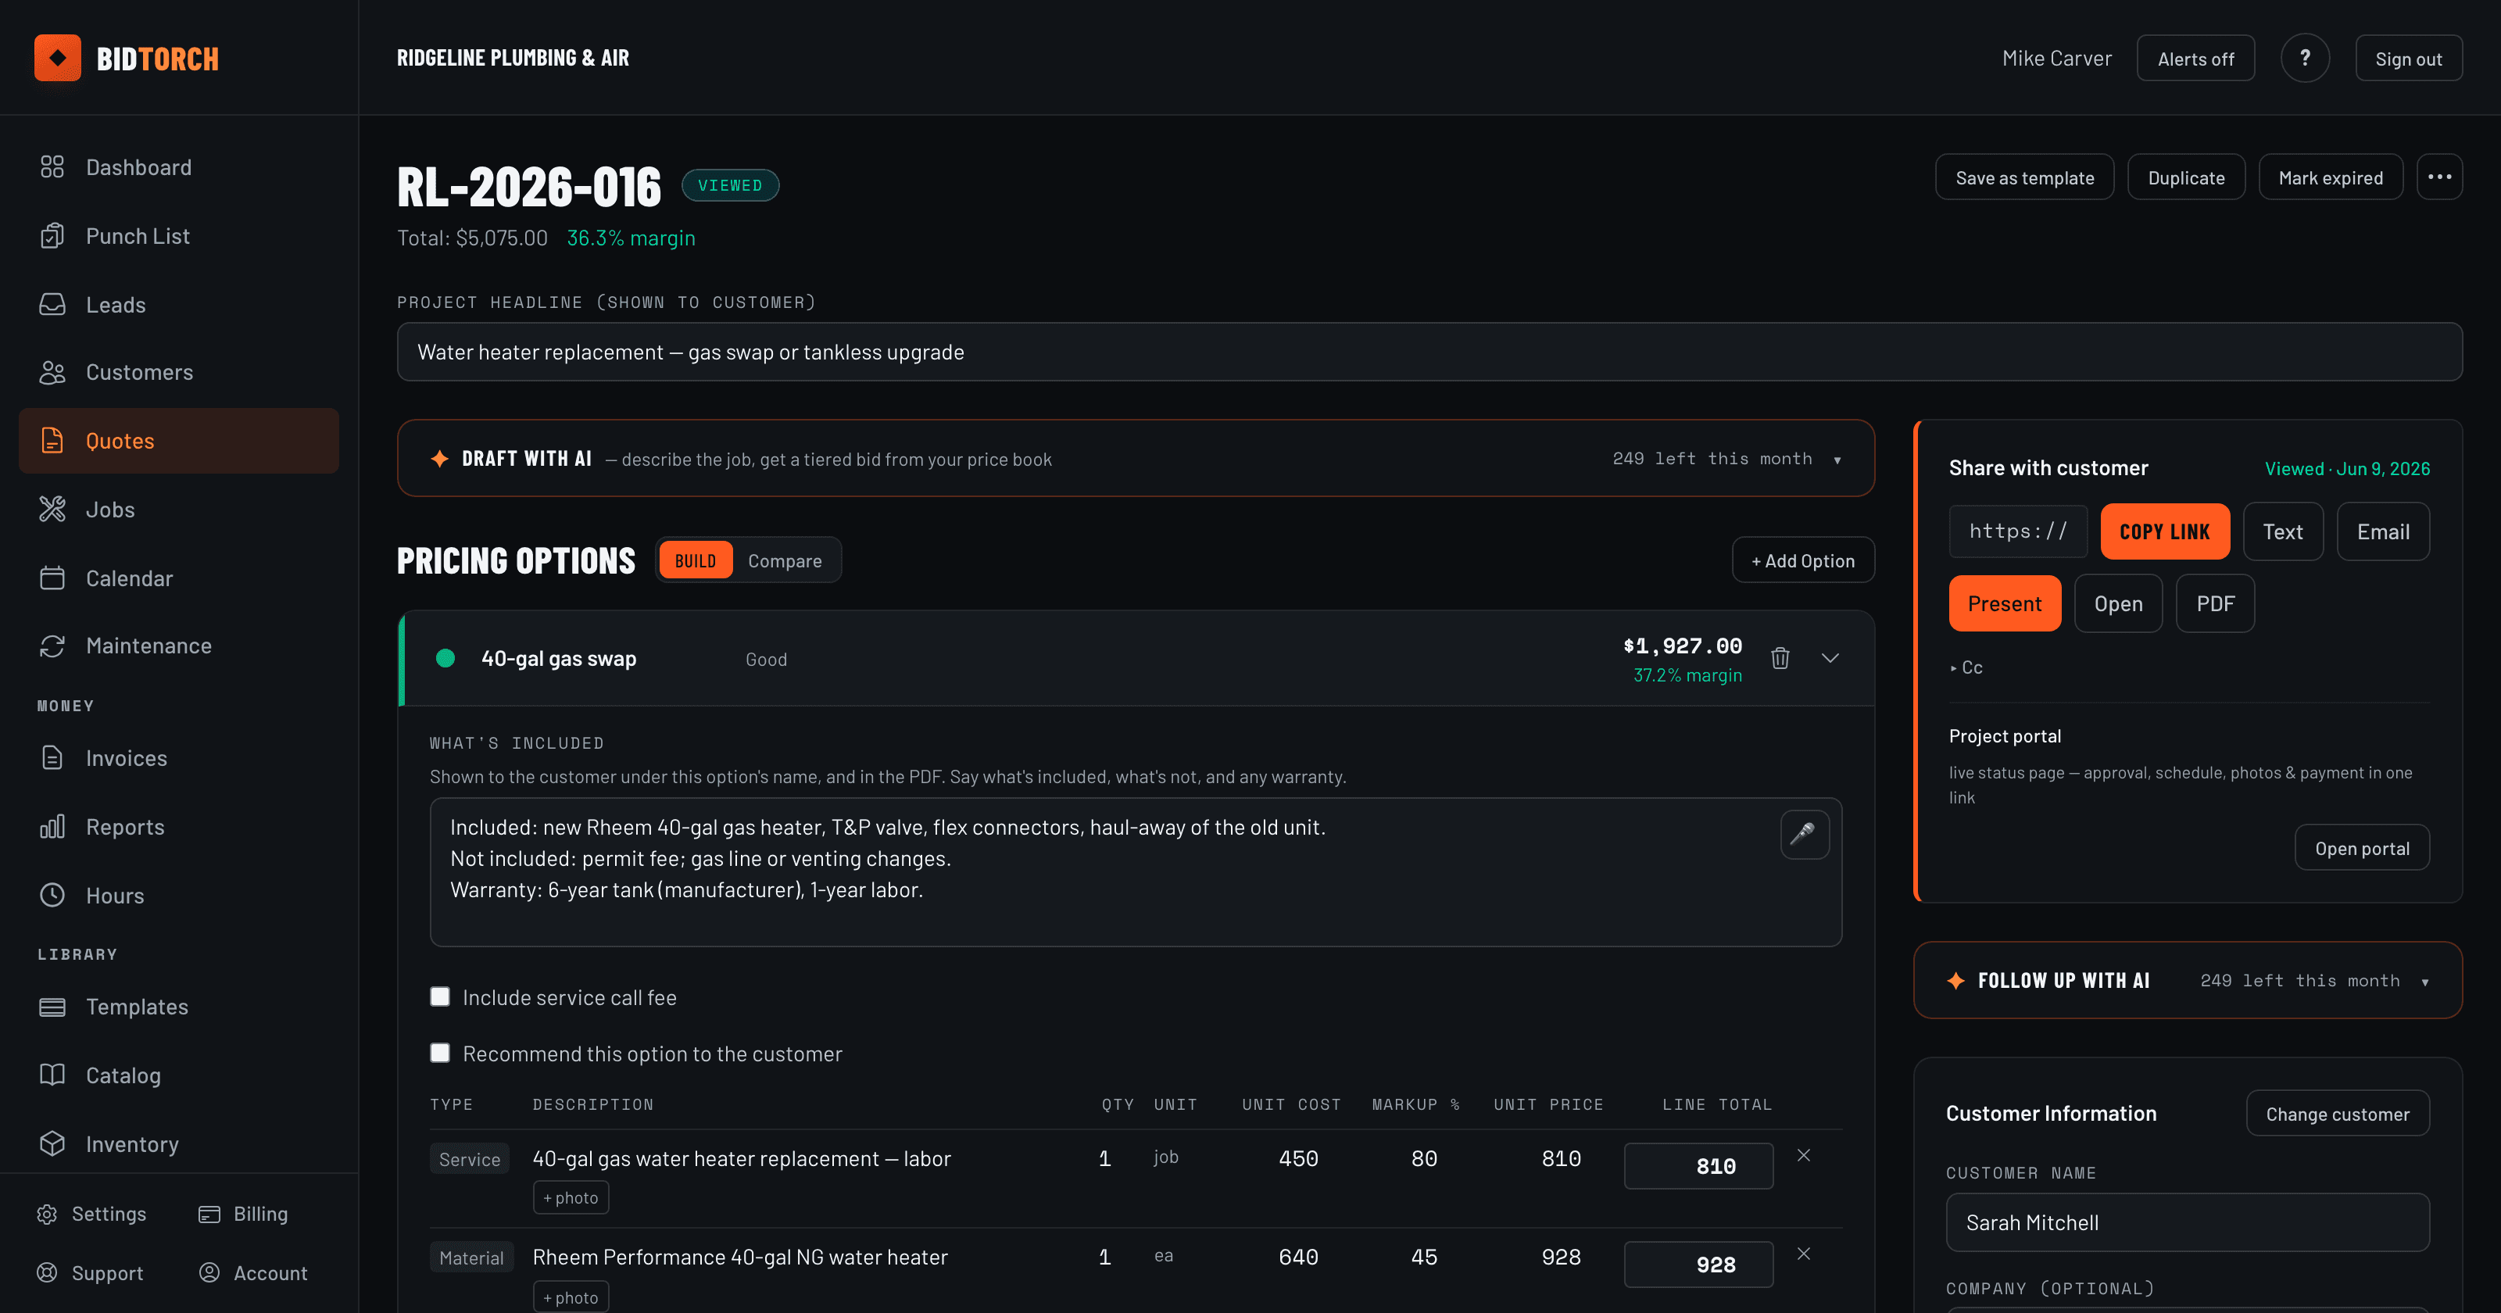Viewport: 2501px width, 1313px height.
Task: Add photo to Rheem heater line
Action: (x=571, y=1297)
